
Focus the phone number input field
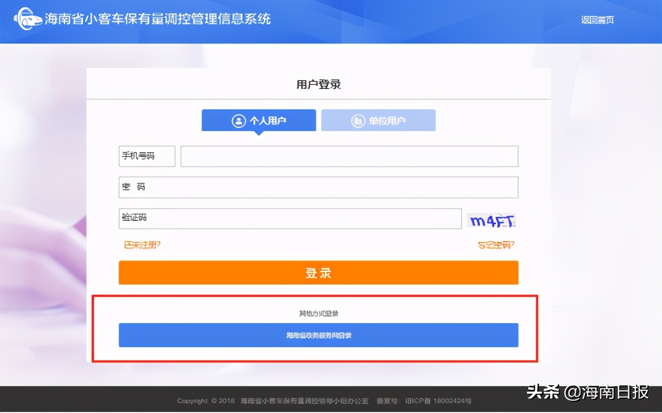350,156
